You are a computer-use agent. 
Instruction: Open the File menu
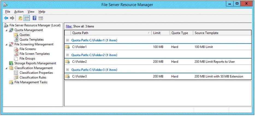8,12
